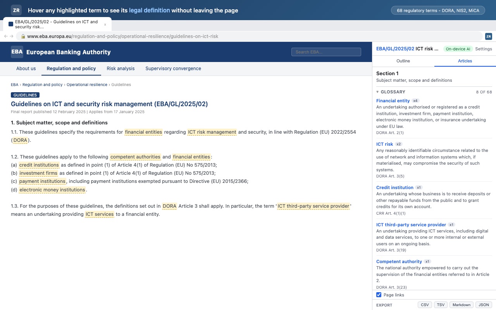This screenshot has width=496, height=310.
Task: Open the ZR extension icon beside the address bar
Action: click(489, 36)
